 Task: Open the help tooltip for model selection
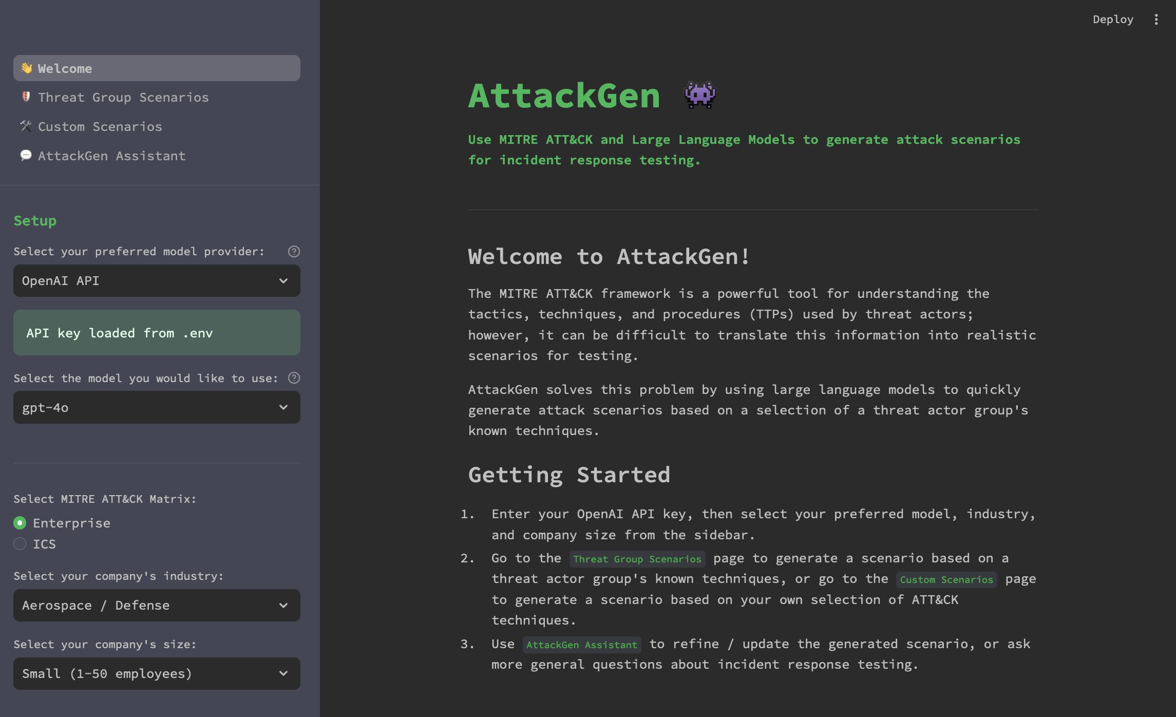pos(293,378)
